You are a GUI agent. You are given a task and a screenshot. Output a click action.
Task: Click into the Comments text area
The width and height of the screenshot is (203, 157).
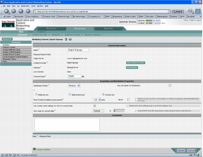tap(67, 125)
